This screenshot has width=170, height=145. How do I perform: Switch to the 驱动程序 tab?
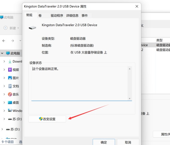[57, 16]
